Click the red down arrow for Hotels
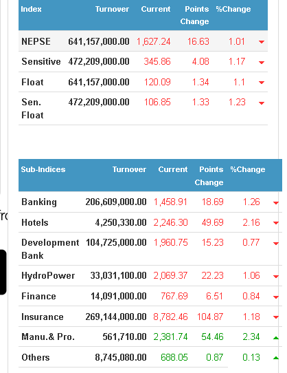Viewport: 287px width, 373px height. pos(275,223)
